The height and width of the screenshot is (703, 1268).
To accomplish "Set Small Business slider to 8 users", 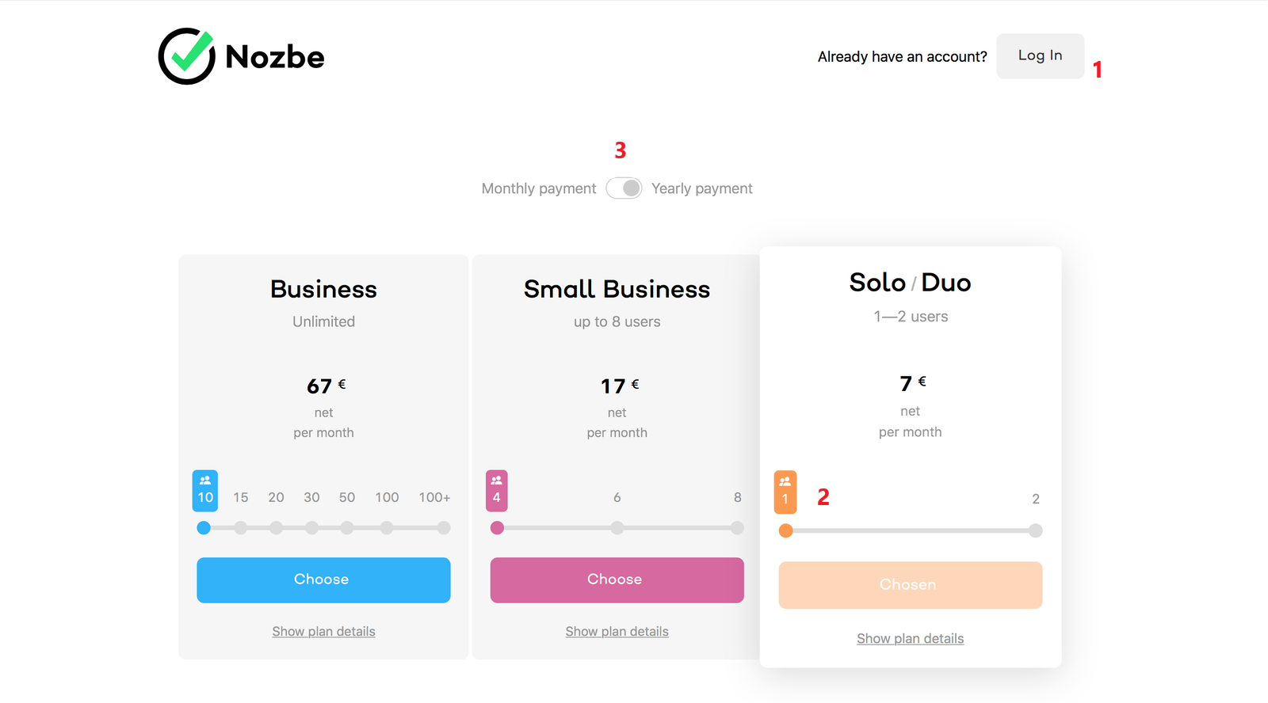I will (737, 528).
